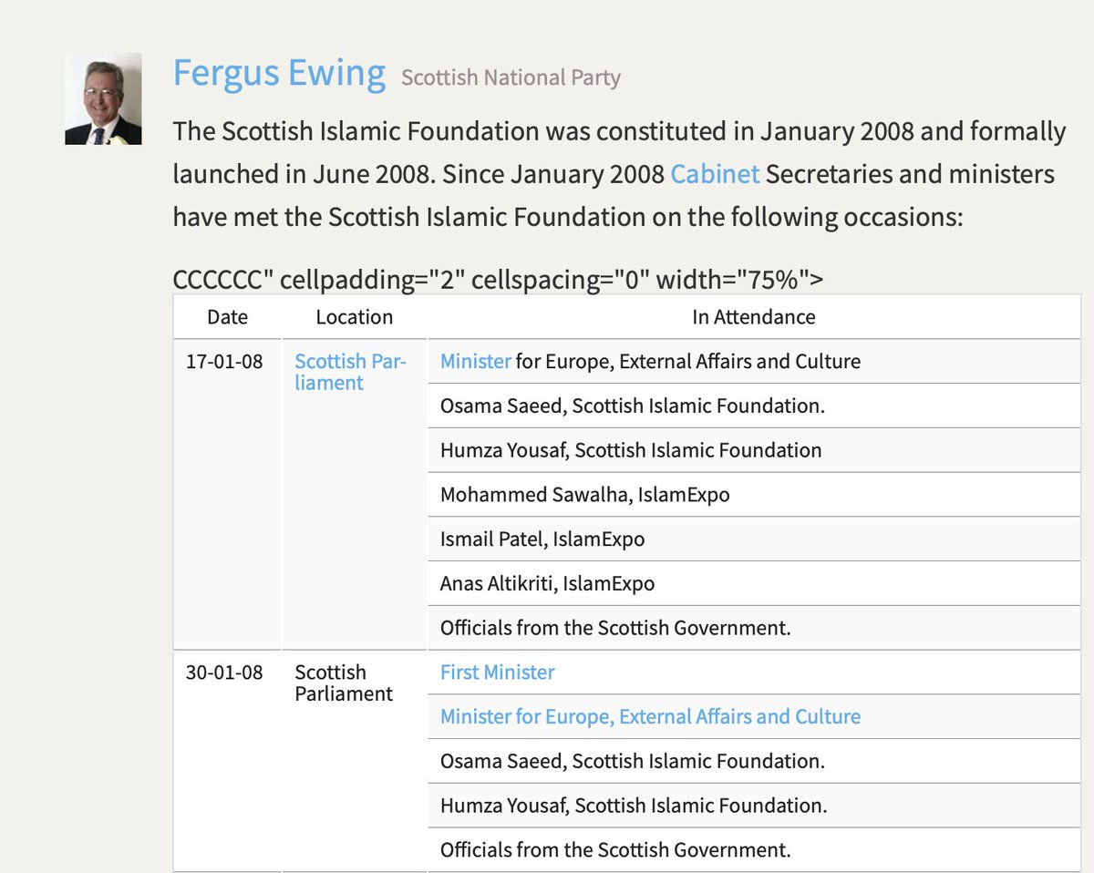Follow the Cabinet glossary link
This screenshot has height=873, width=1094.
715,174
